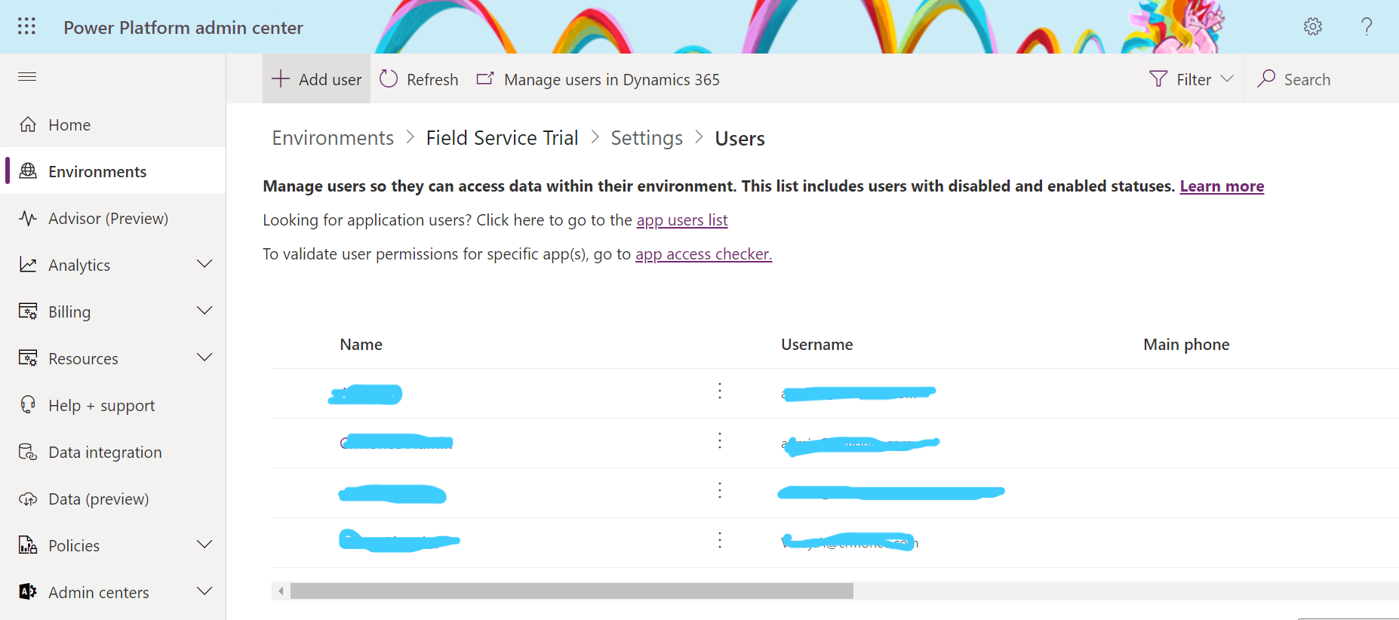Sort by the Username column header
This screenshot has width=1399, height=620.
click(816, 344)
